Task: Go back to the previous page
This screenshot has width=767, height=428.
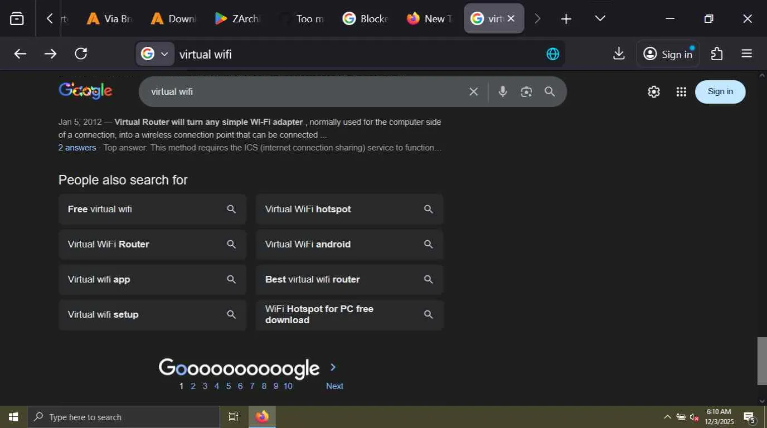Action: point(20,53)
